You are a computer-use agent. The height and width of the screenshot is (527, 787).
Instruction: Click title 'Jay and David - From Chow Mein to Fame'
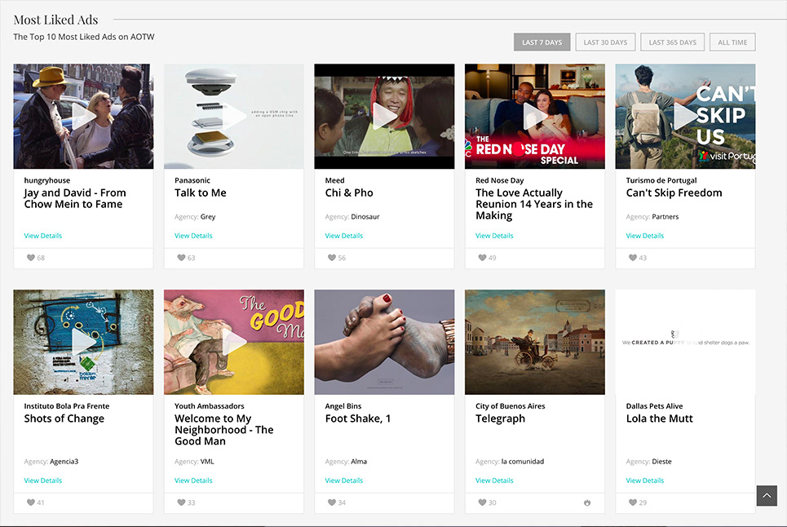click(75, 198)
